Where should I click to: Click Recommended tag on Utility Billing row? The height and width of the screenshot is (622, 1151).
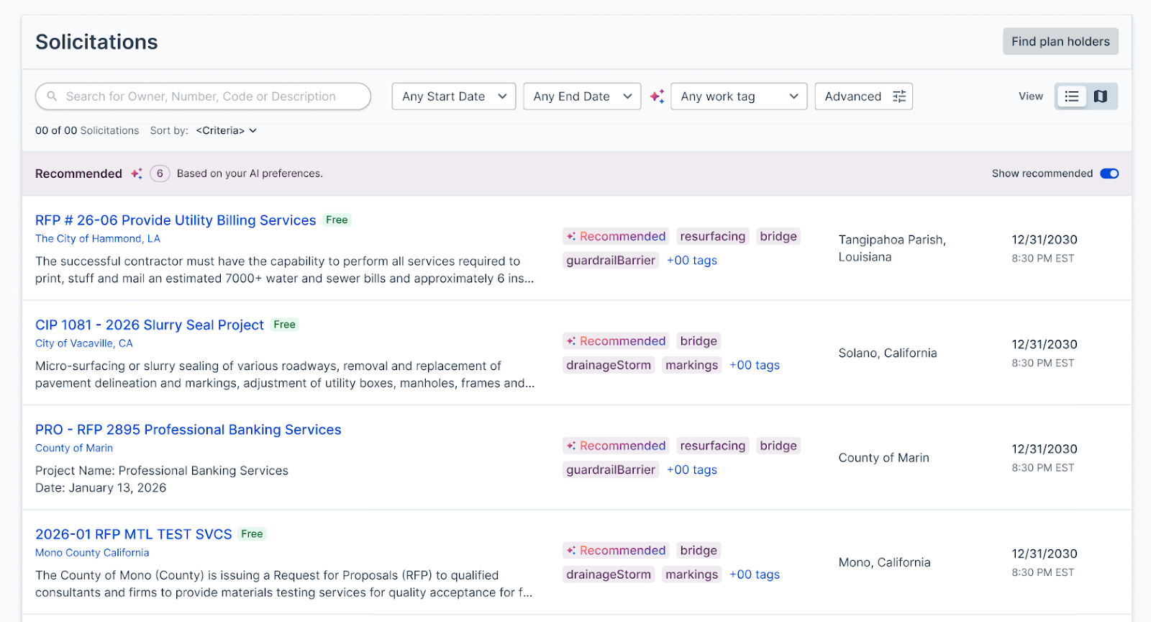[x=616, y=236]
